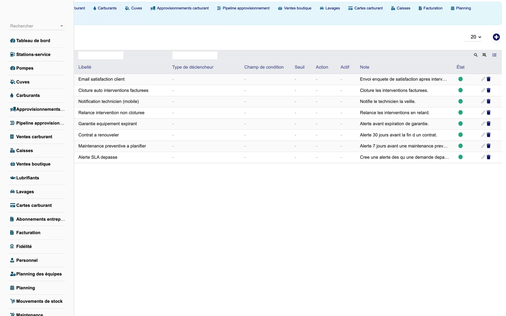Switch to Caisses top tab
Image resolution: width=506 pixels, height=316 pixels.
click(401, 8)
